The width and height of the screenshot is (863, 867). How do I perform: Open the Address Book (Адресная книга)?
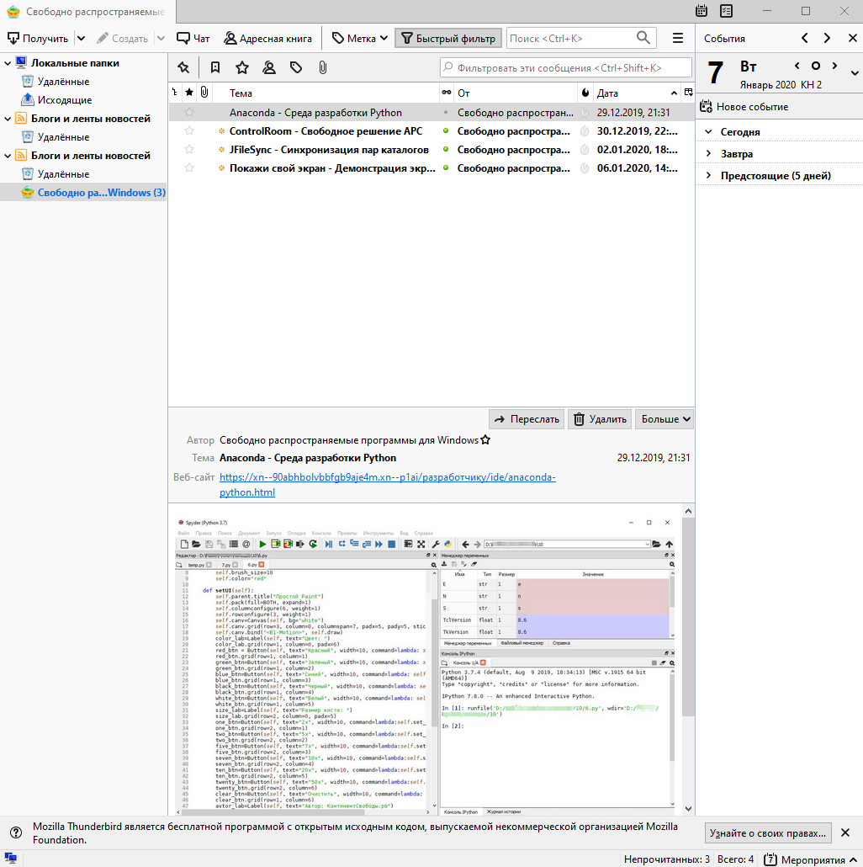pos(268,38)
